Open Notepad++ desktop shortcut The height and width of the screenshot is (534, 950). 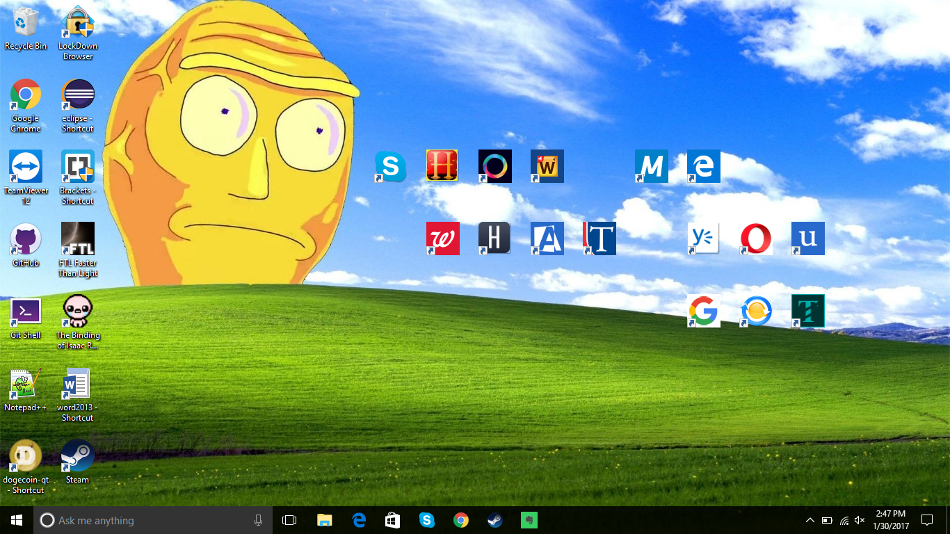(26, 389)
